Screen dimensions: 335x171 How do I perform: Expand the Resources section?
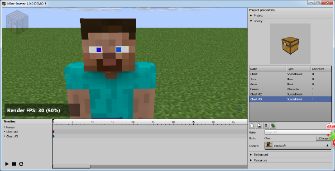(x=251, y=160)
